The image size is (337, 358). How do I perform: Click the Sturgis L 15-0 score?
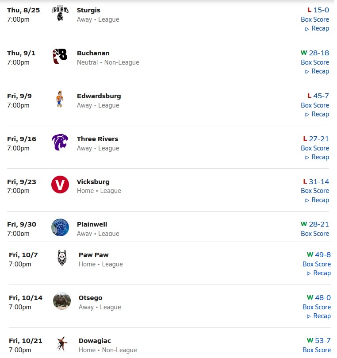318,10
